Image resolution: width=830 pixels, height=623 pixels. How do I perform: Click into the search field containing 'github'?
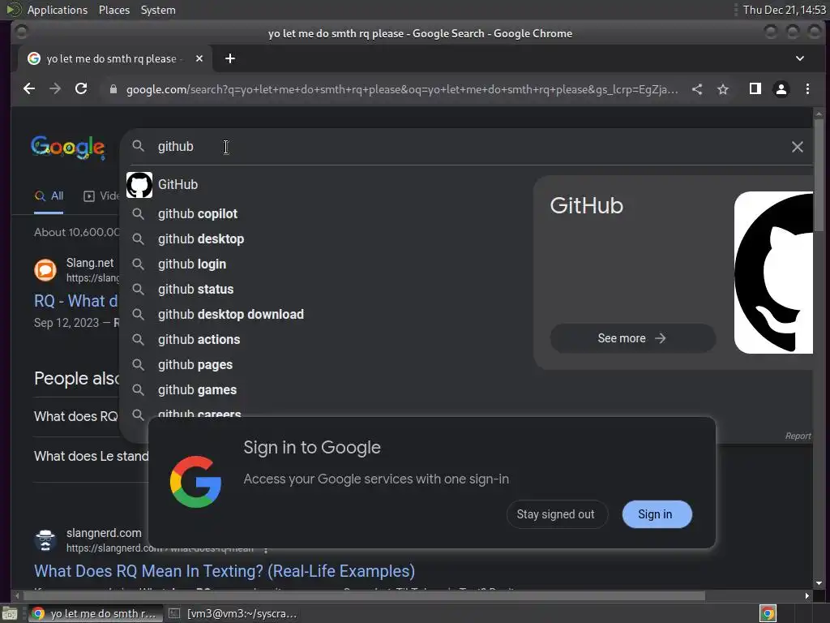[466, 147]
